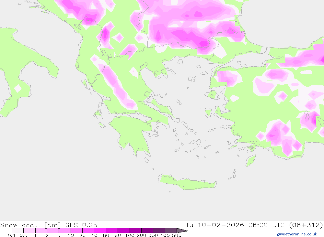Click the '0.1' legend value label

12,235
